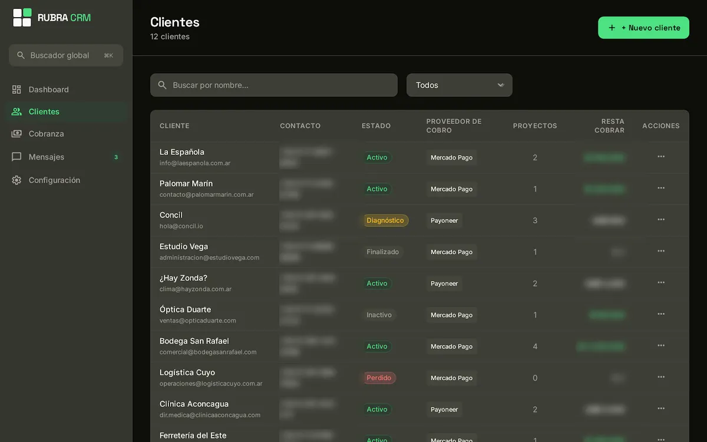Click the Dashboard grid icon in sidebar
Viewport: 707px width, 442px height.
[16, 90]
